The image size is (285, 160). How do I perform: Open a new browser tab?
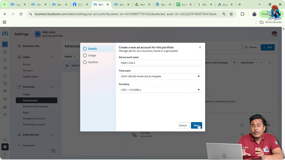coord(240,4)
